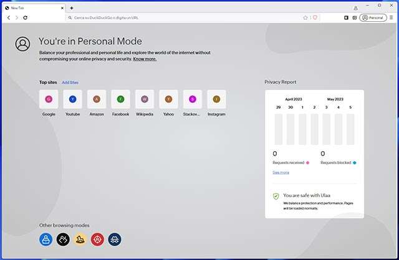Click the large Personal Mode profile icon
This screenshot has height=260, width=399.
(x=22, y=44)
